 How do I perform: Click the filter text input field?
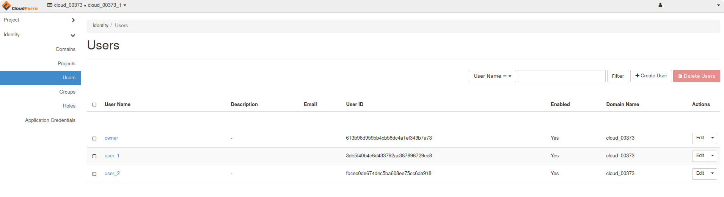[x=561, y=76]
